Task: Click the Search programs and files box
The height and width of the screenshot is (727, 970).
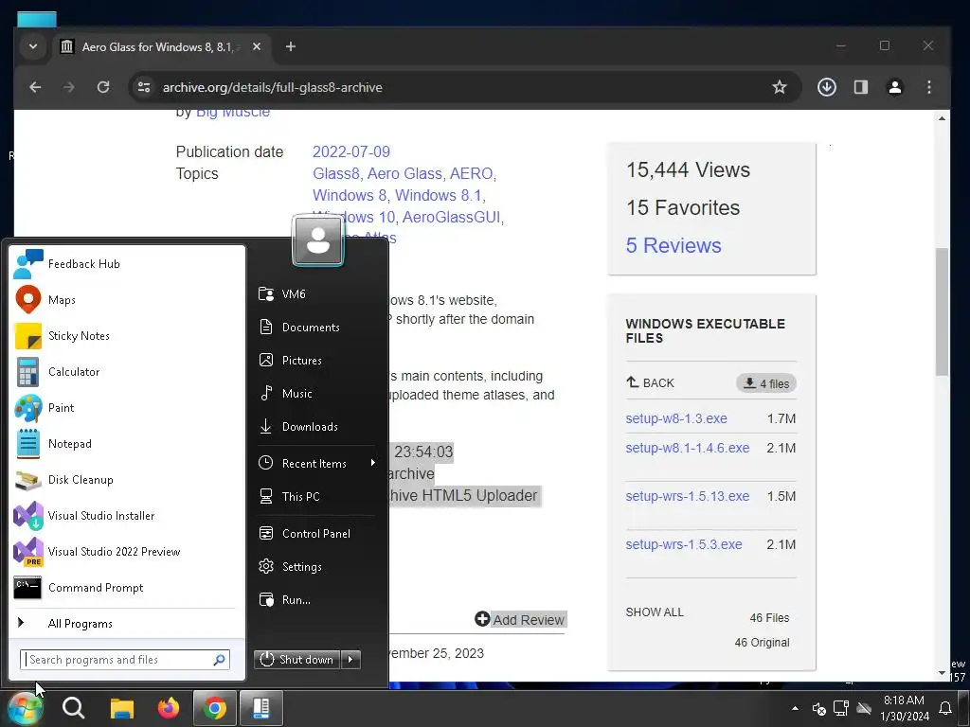Action: click(x=125, y=660)
